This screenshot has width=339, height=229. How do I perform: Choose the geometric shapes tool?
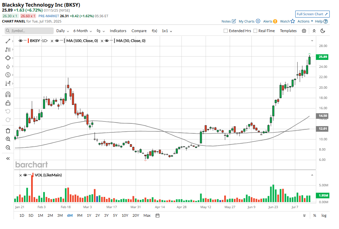(8, 58)
